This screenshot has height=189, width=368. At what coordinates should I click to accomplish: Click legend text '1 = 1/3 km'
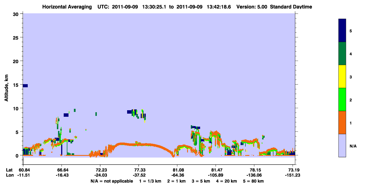click(x=150, y=181)
